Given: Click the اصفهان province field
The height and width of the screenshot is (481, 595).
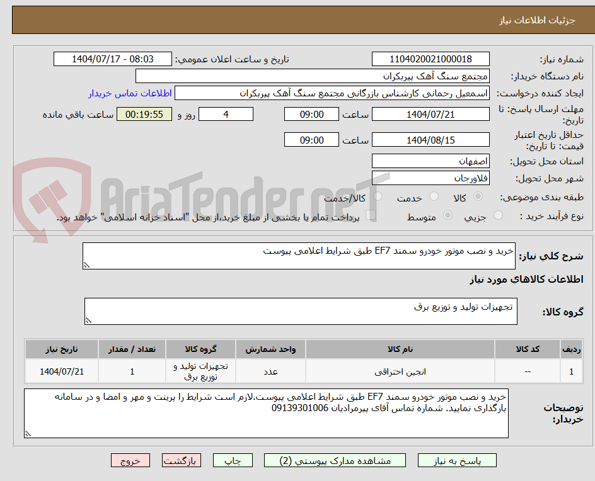Looking at the screenshot, I should tap(430, 161).
